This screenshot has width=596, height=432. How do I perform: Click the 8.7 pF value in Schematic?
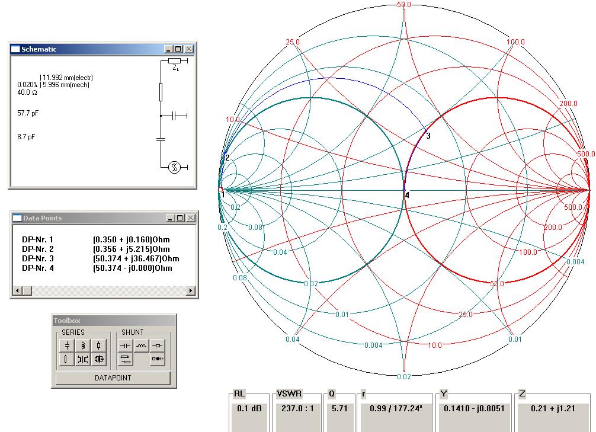[x=26, y=137]
